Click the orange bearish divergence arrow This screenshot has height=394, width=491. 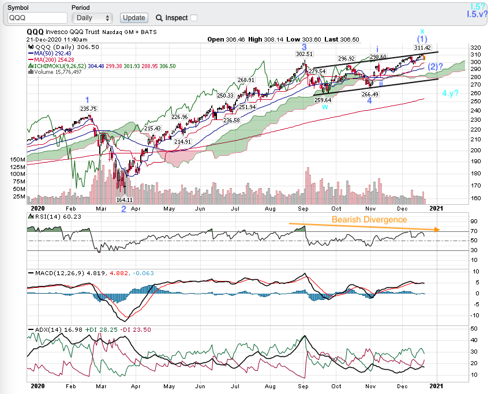click(x=365, y=226)
